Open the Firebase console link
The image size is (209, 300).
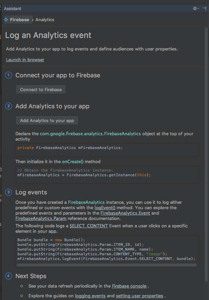[129, 286]
